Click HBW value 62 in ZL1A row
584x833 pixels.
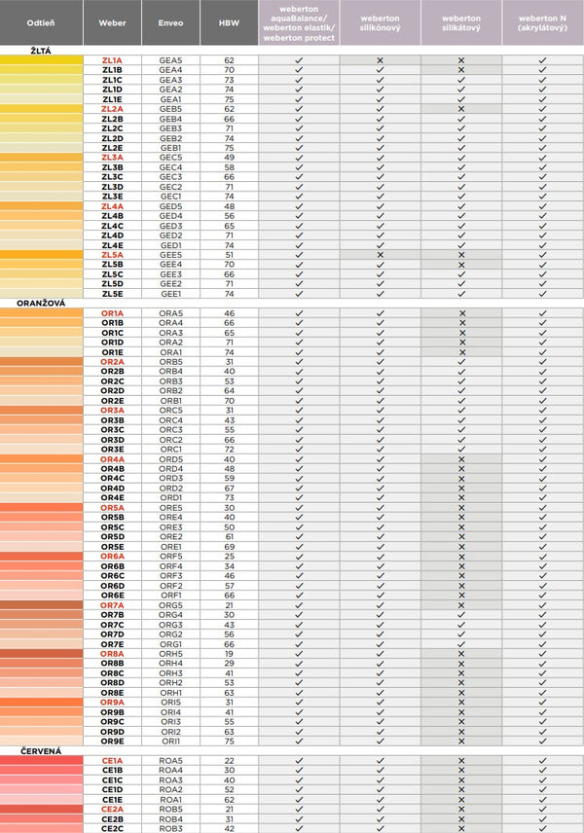click(229, 60)
